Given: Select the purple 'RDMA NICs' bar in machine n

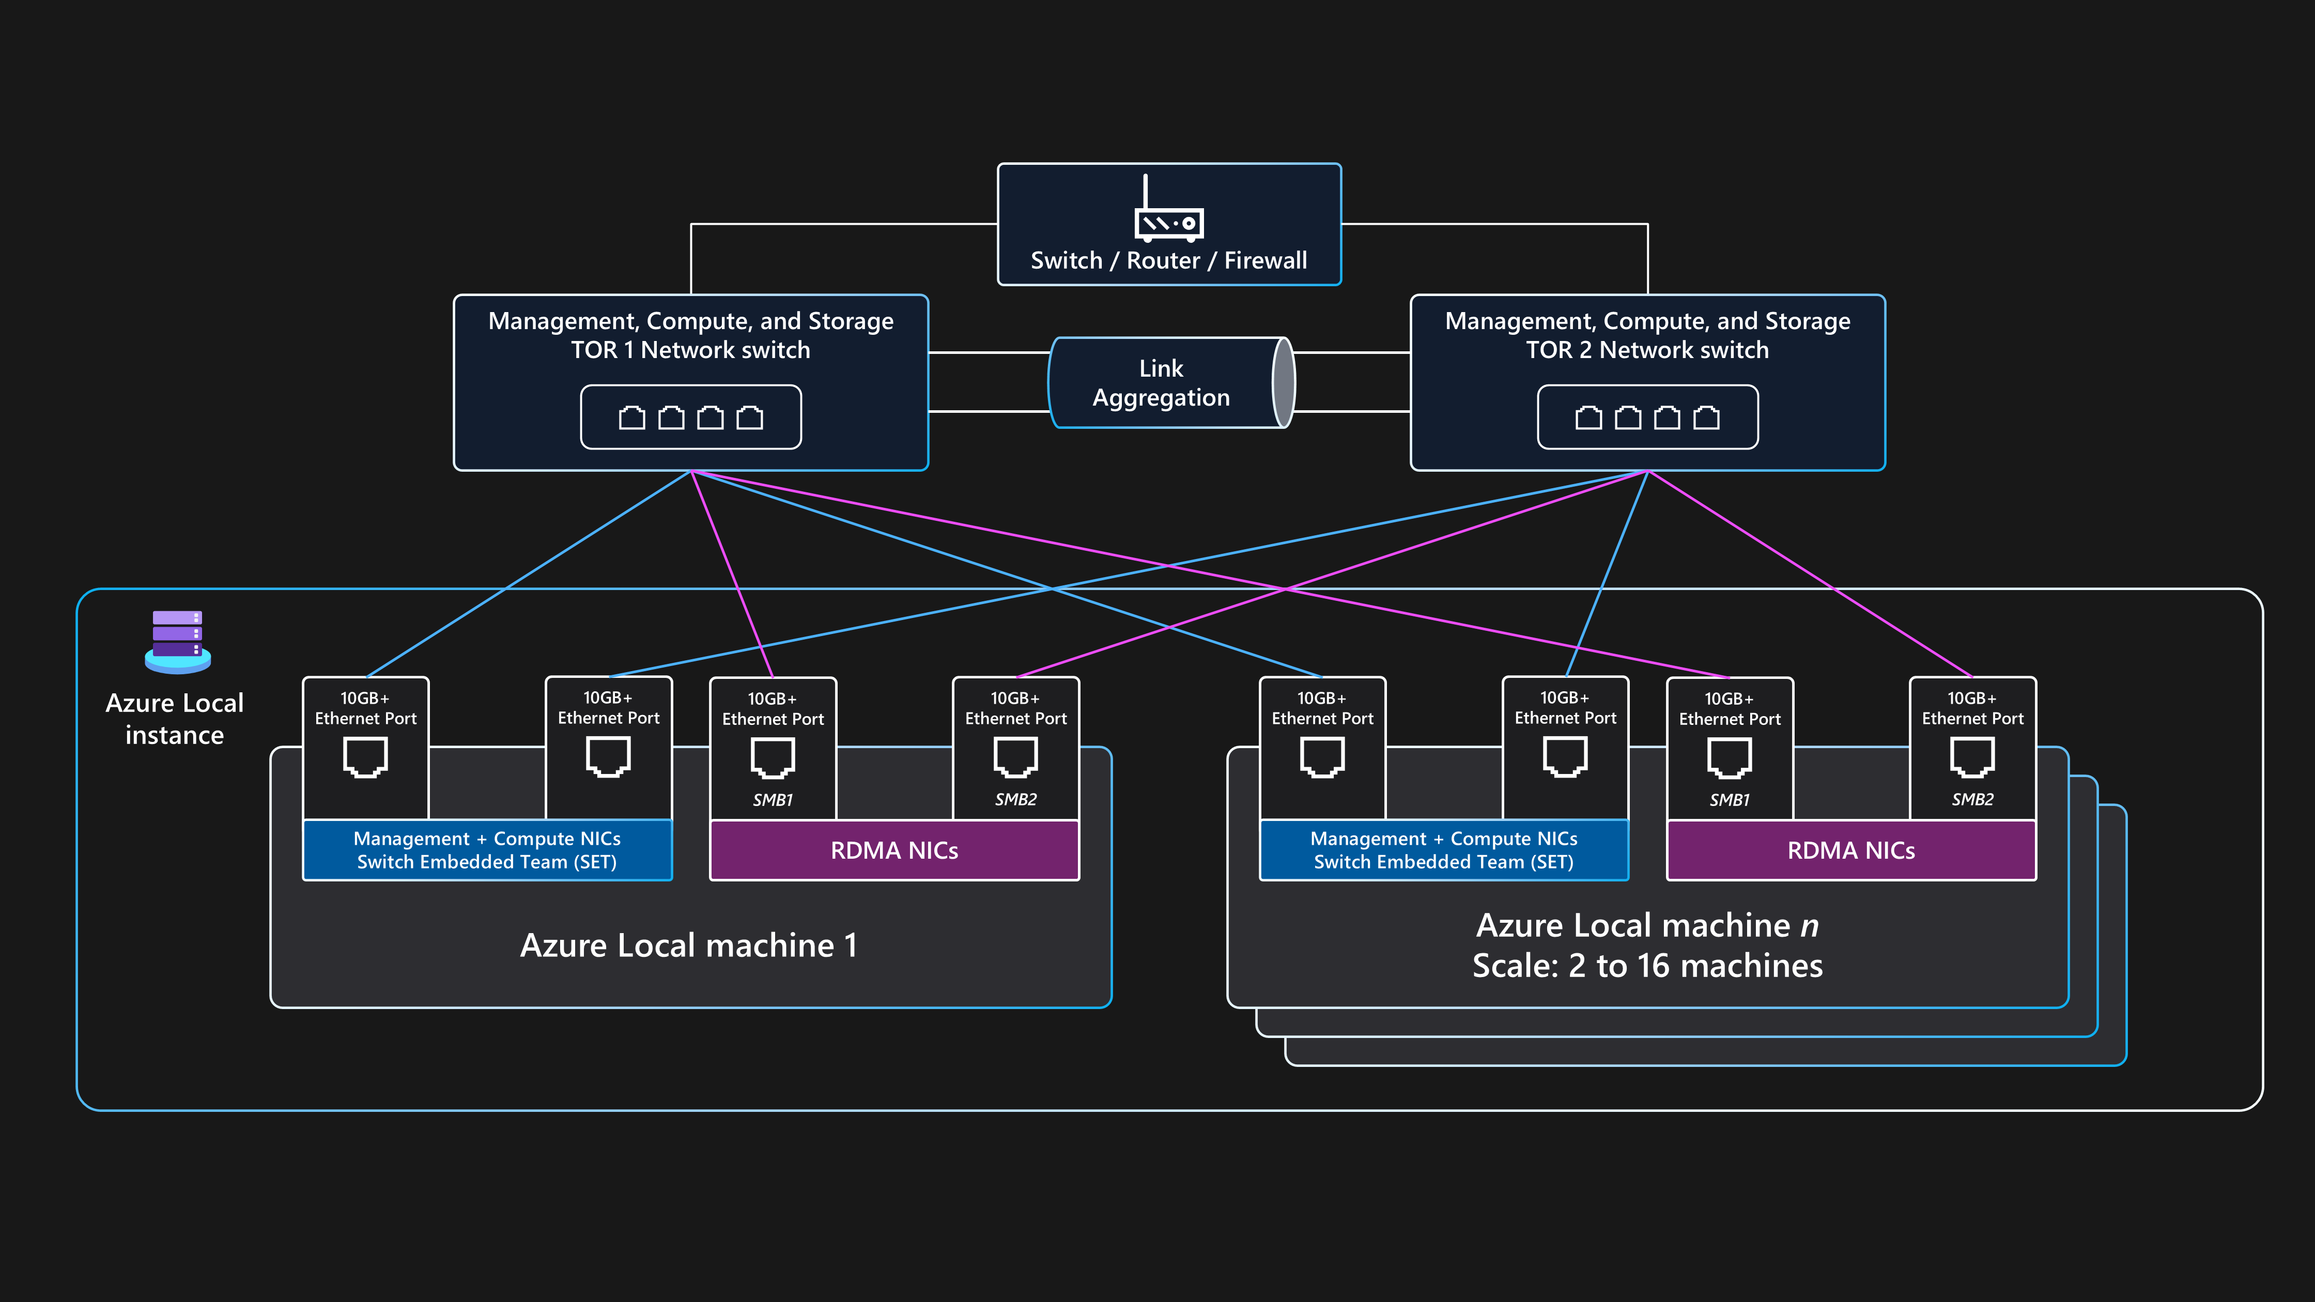Looking at the screenshot, I should pyautogui.click(x=1851, y=850).
